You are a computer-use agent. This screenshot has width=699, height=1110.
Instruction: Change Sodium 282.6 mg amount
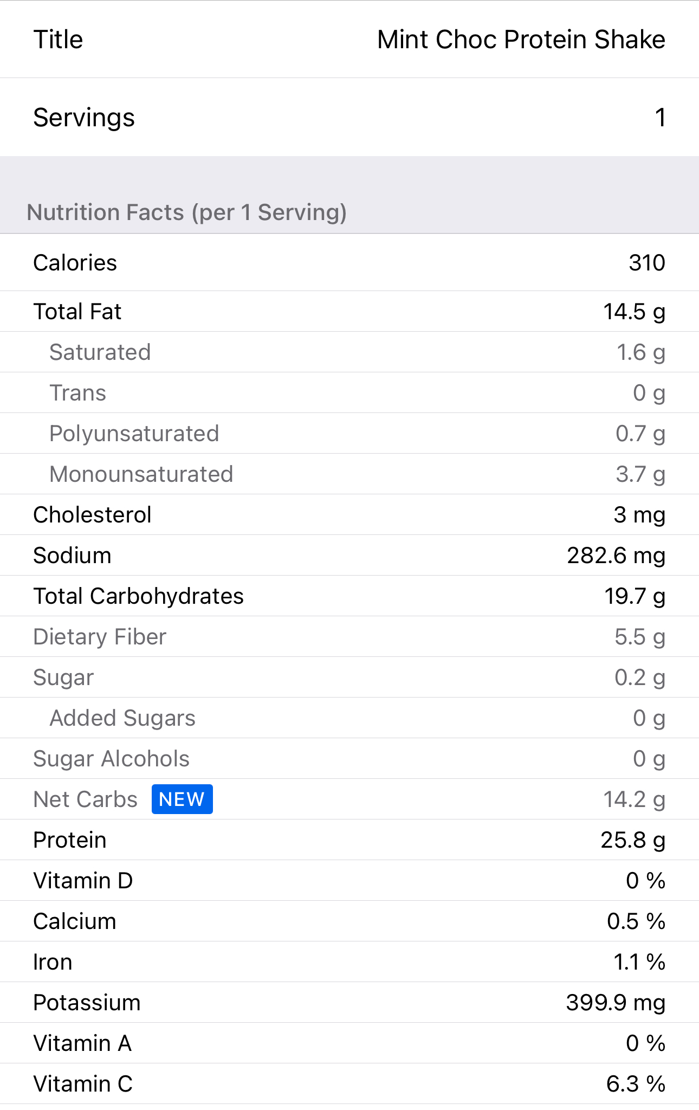pyautogui.click(x=616, y=556)
